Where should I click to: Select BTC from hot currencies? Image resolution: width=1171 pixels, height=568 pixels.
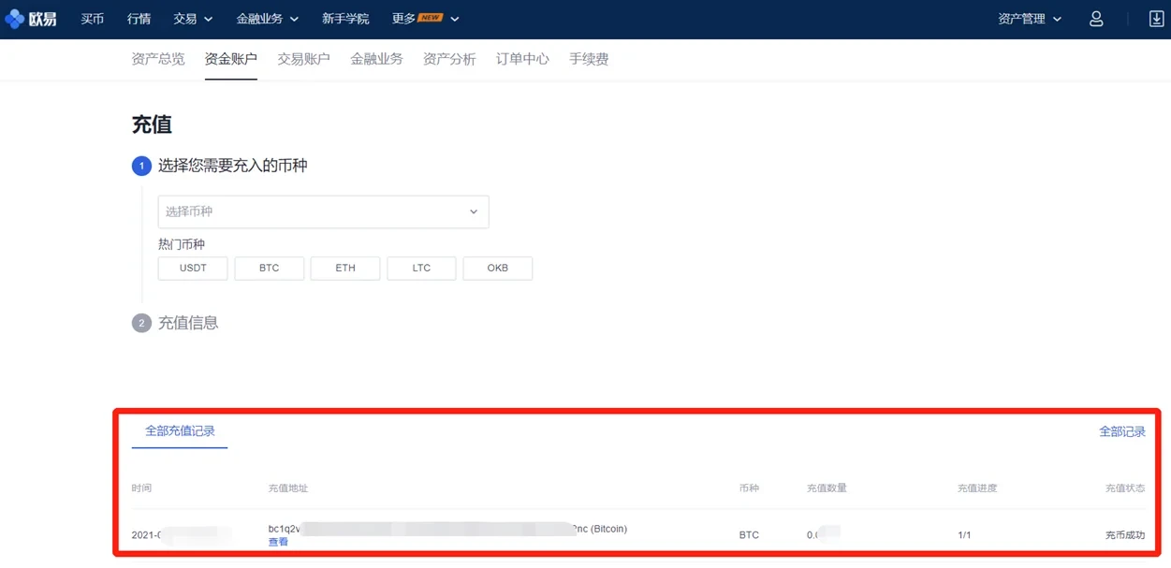click(x=269, y=268)
